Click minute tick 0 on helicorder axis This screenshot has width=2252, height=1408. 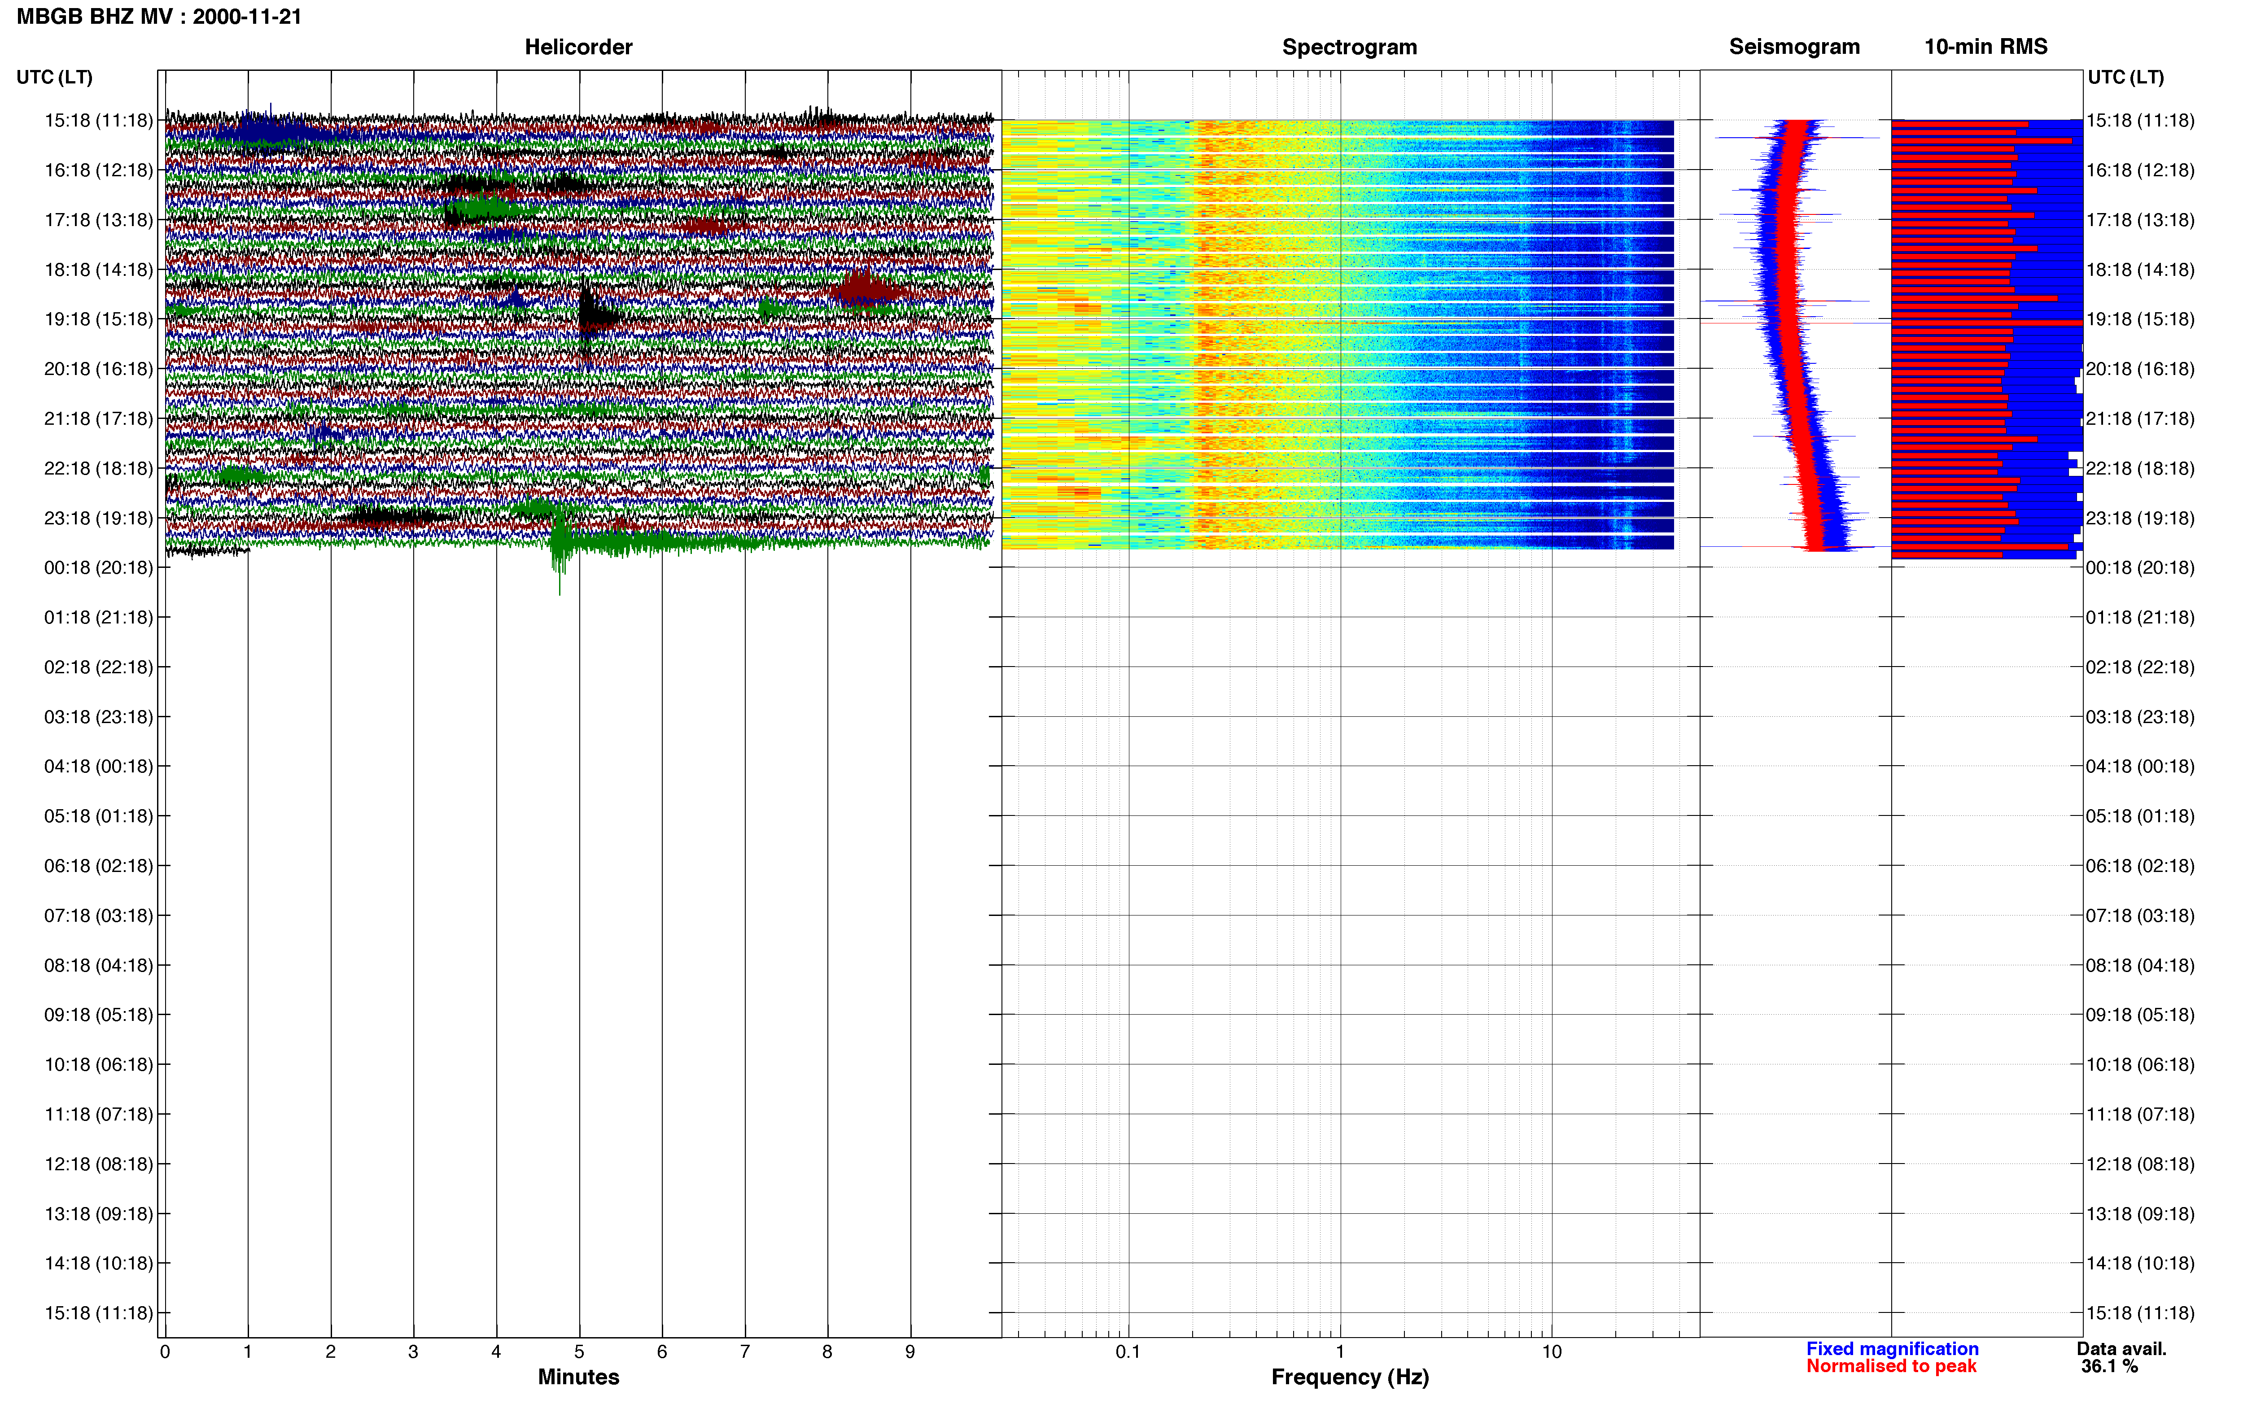165,1351
